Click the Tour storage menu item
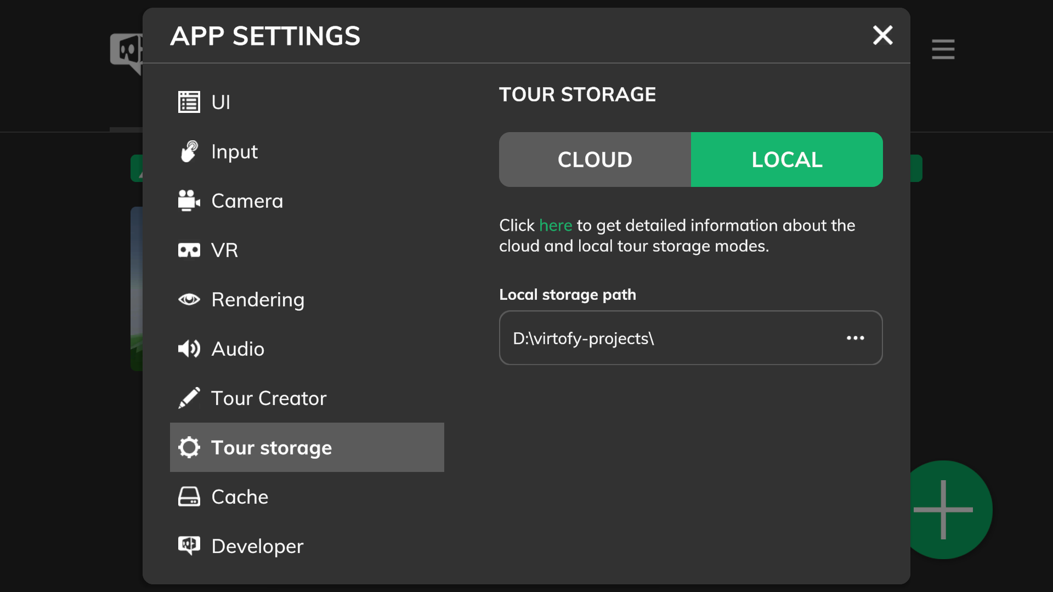 [307, 447]
